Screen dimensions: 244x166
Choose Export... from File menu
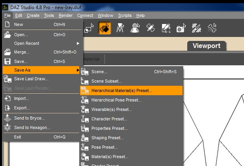click(x=41, y=108)
